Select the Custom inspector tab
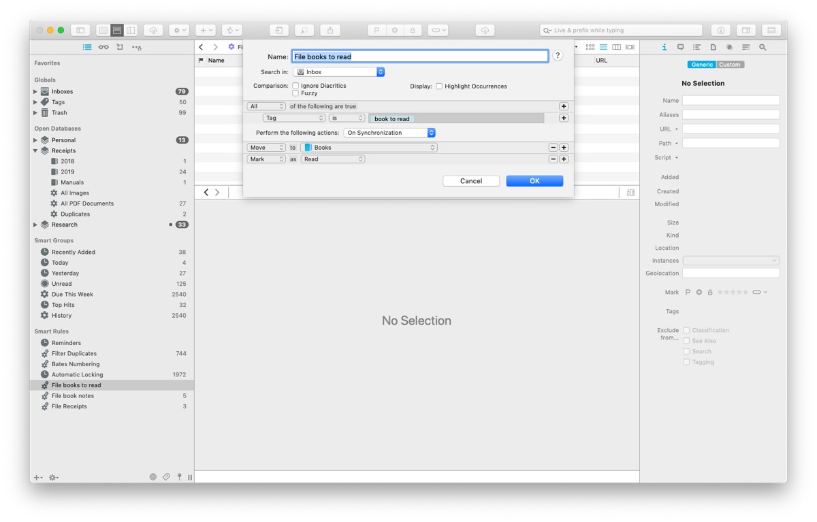Screen dimensions: 817x522 pos(730,65)
